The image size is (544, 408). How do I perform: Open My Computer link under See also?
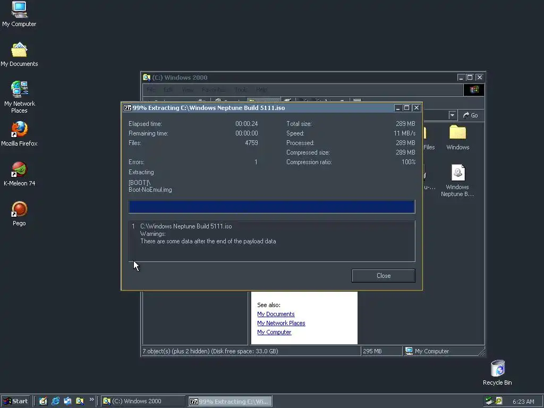(x=274, y=332)
